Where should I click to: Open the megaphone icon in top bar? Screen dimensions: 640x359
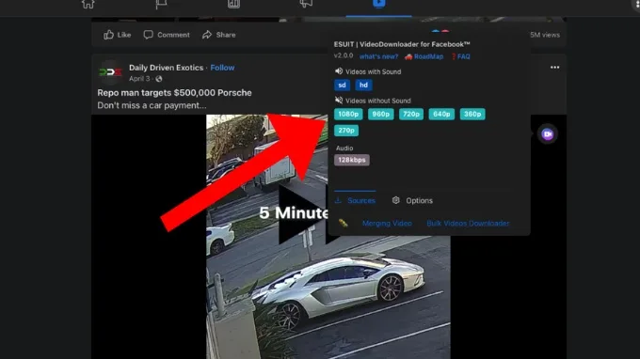point(306,3)
